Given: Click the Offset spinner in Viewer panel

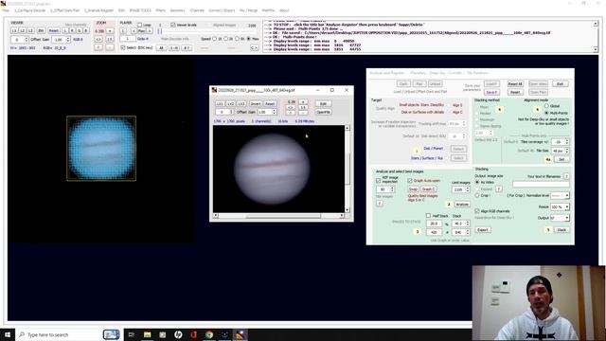Looking at the screenshot, I should (x=20, y=40).
